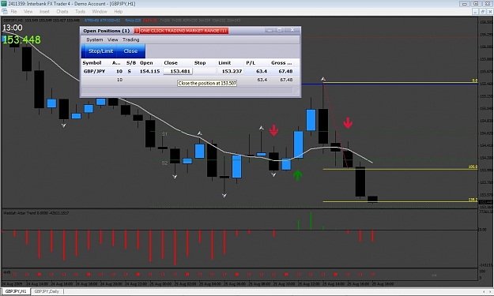This screenshot has width=494, height=296.
Task: Switch to the GBPJPY,Daily chart tab
Action: 47,291
